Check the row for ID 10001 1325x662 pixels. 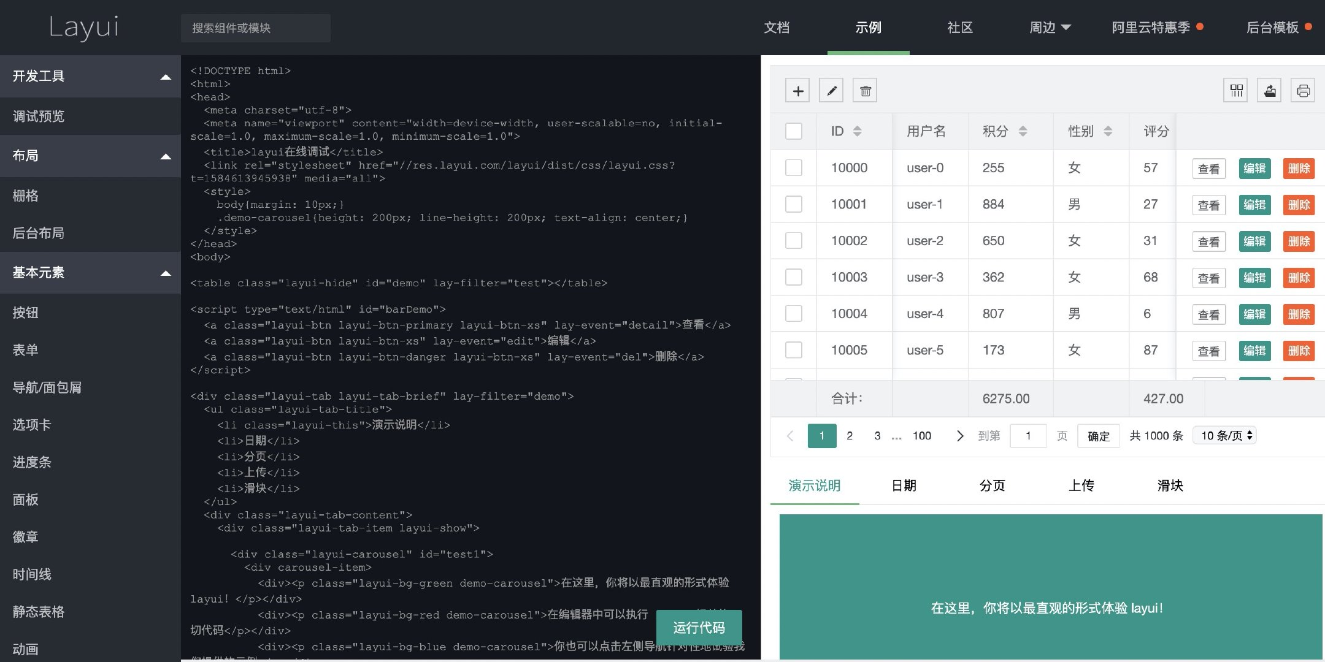coord(794,204)
